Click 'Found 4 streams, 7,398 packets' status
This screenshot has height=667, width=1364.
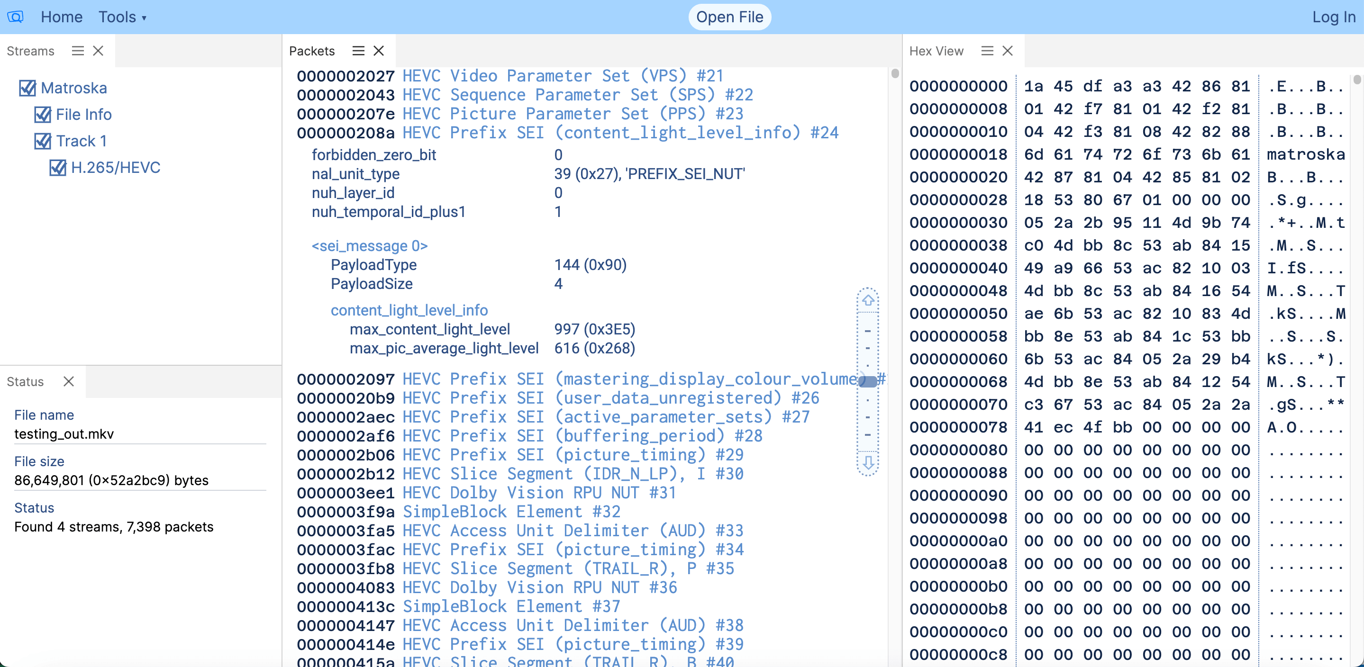click(x=114, y=527)
